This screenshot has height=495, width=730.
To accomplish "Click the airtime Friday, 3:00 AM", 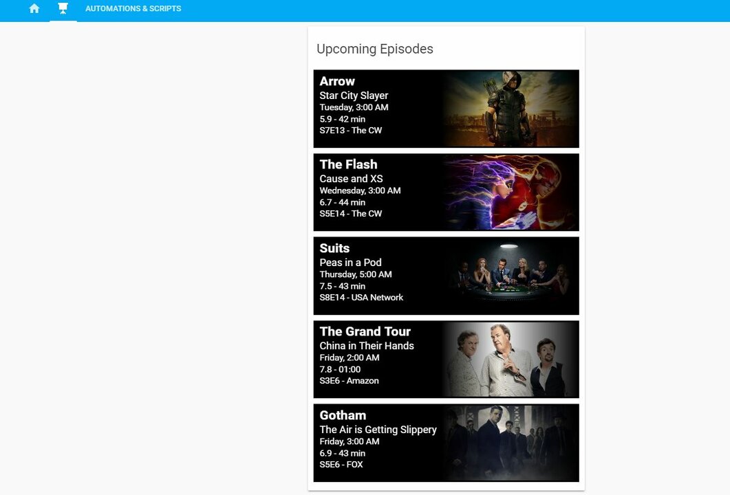I will pos(349,441).
